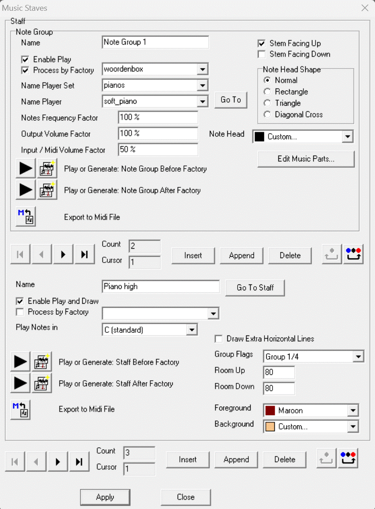Generate Staff After Factory waveform icon
The width and height of the screenshot is (375, 509).
[42, 383]
